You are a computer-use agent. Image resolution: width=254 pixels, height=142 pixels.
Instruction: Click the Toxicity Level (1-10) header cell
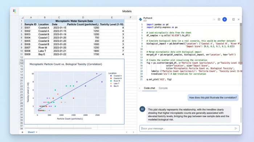[x=112, y=24]
